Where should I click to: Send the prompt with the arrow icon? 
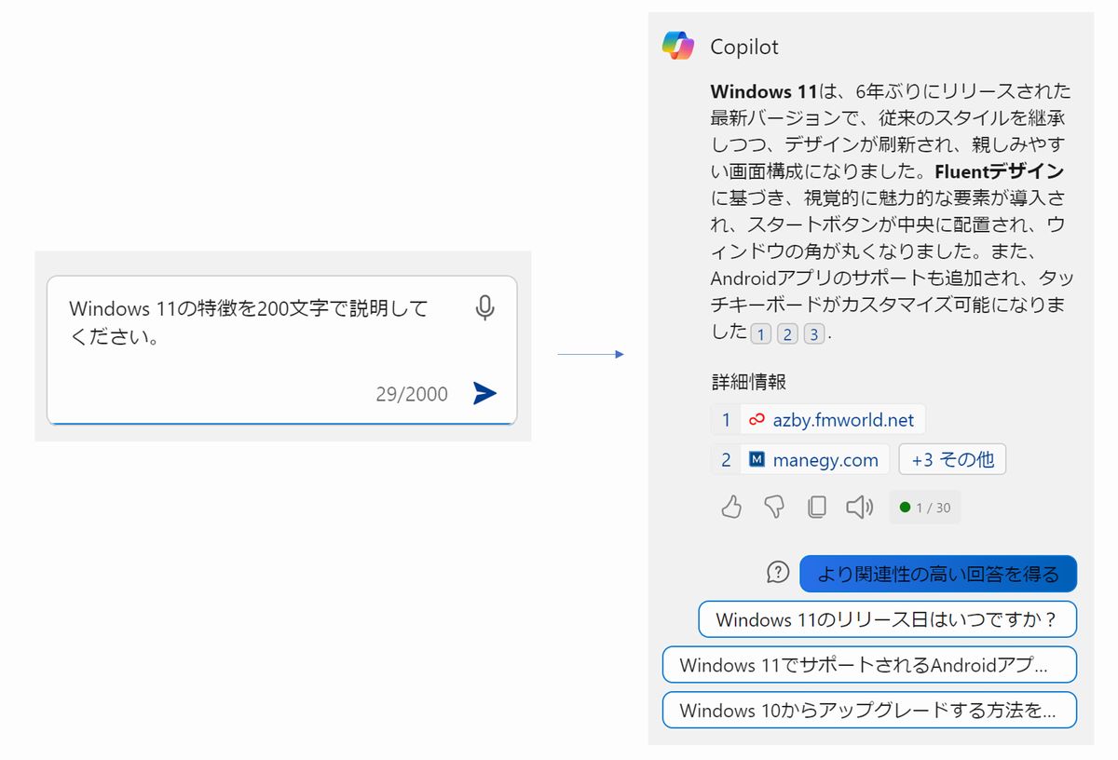484,393
